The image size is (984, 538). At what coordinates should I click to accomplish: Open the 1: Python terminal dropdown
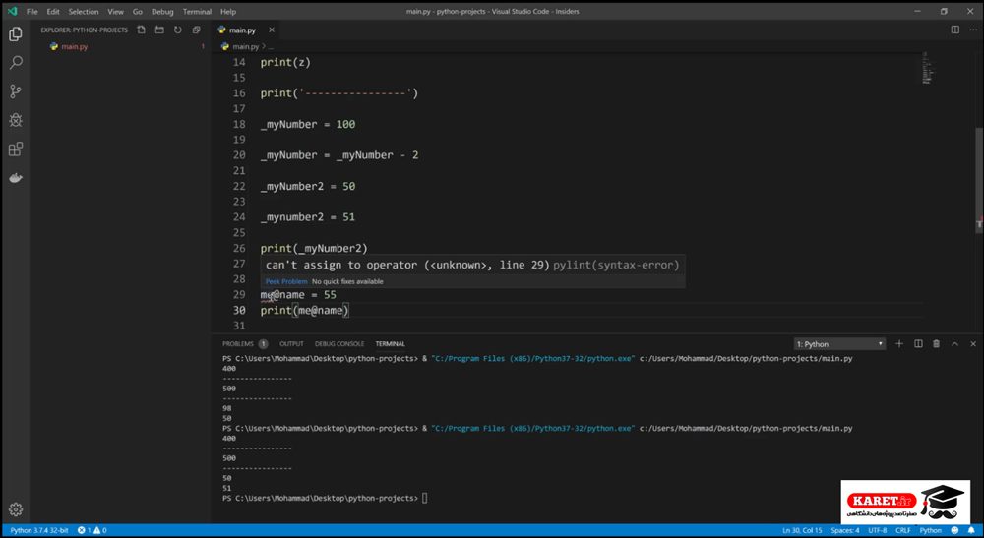pos(839,344)
